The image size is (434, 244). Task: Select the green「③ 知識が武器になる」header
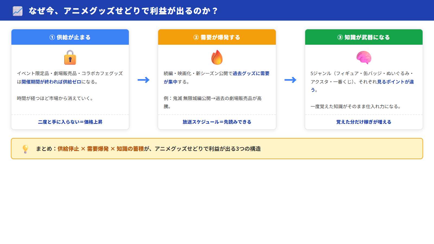[x=364, y=37]
